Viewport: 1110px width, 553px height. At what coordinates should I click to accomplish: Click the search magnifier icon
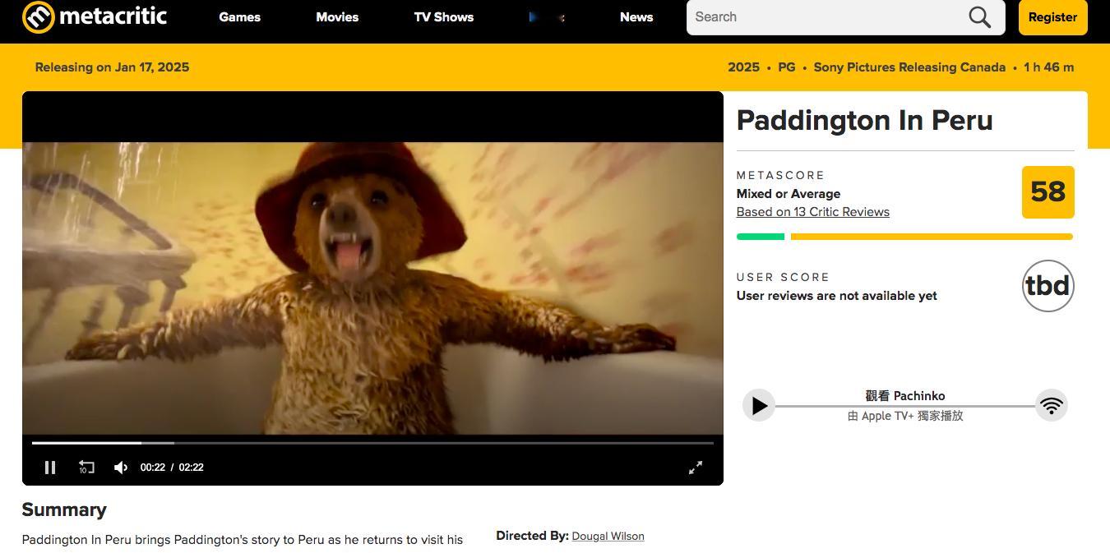pos(979,17)
